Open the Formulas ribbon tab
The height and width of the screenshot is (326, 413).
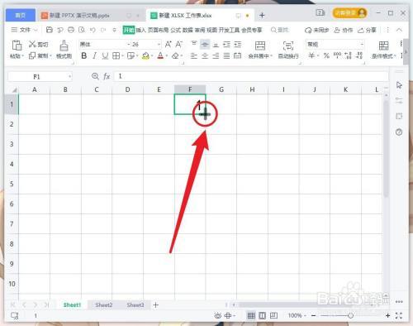click(175, 30)
